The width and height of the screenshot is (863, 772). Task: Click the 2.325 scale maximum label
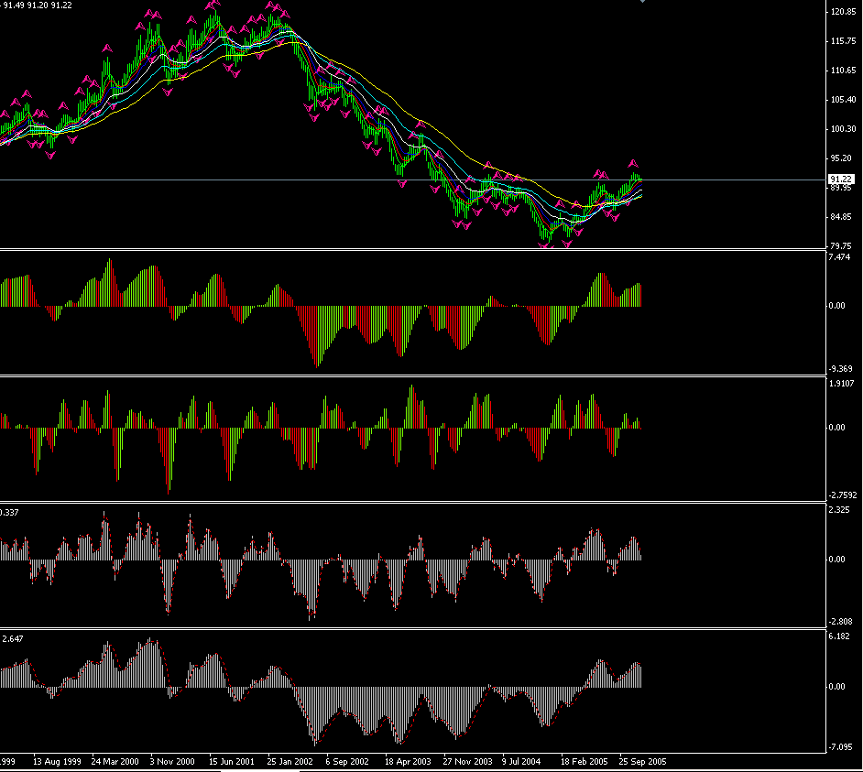click(839, 510)
